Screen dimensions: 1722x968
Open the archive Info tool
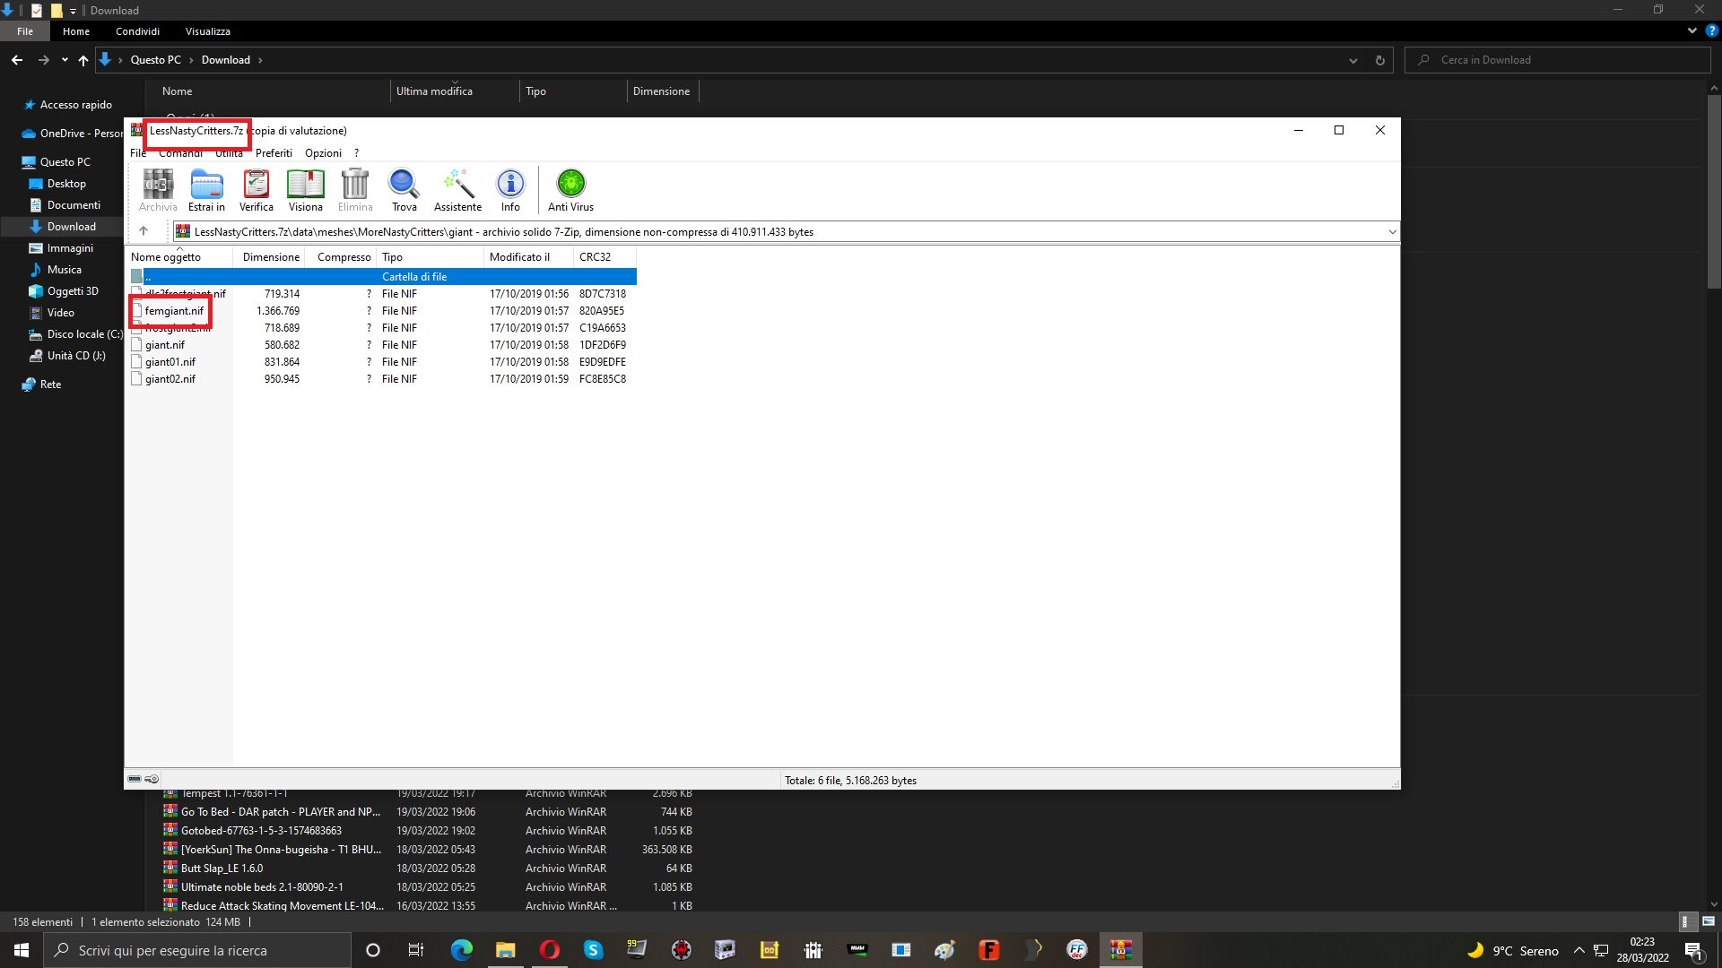coord(510,190)
